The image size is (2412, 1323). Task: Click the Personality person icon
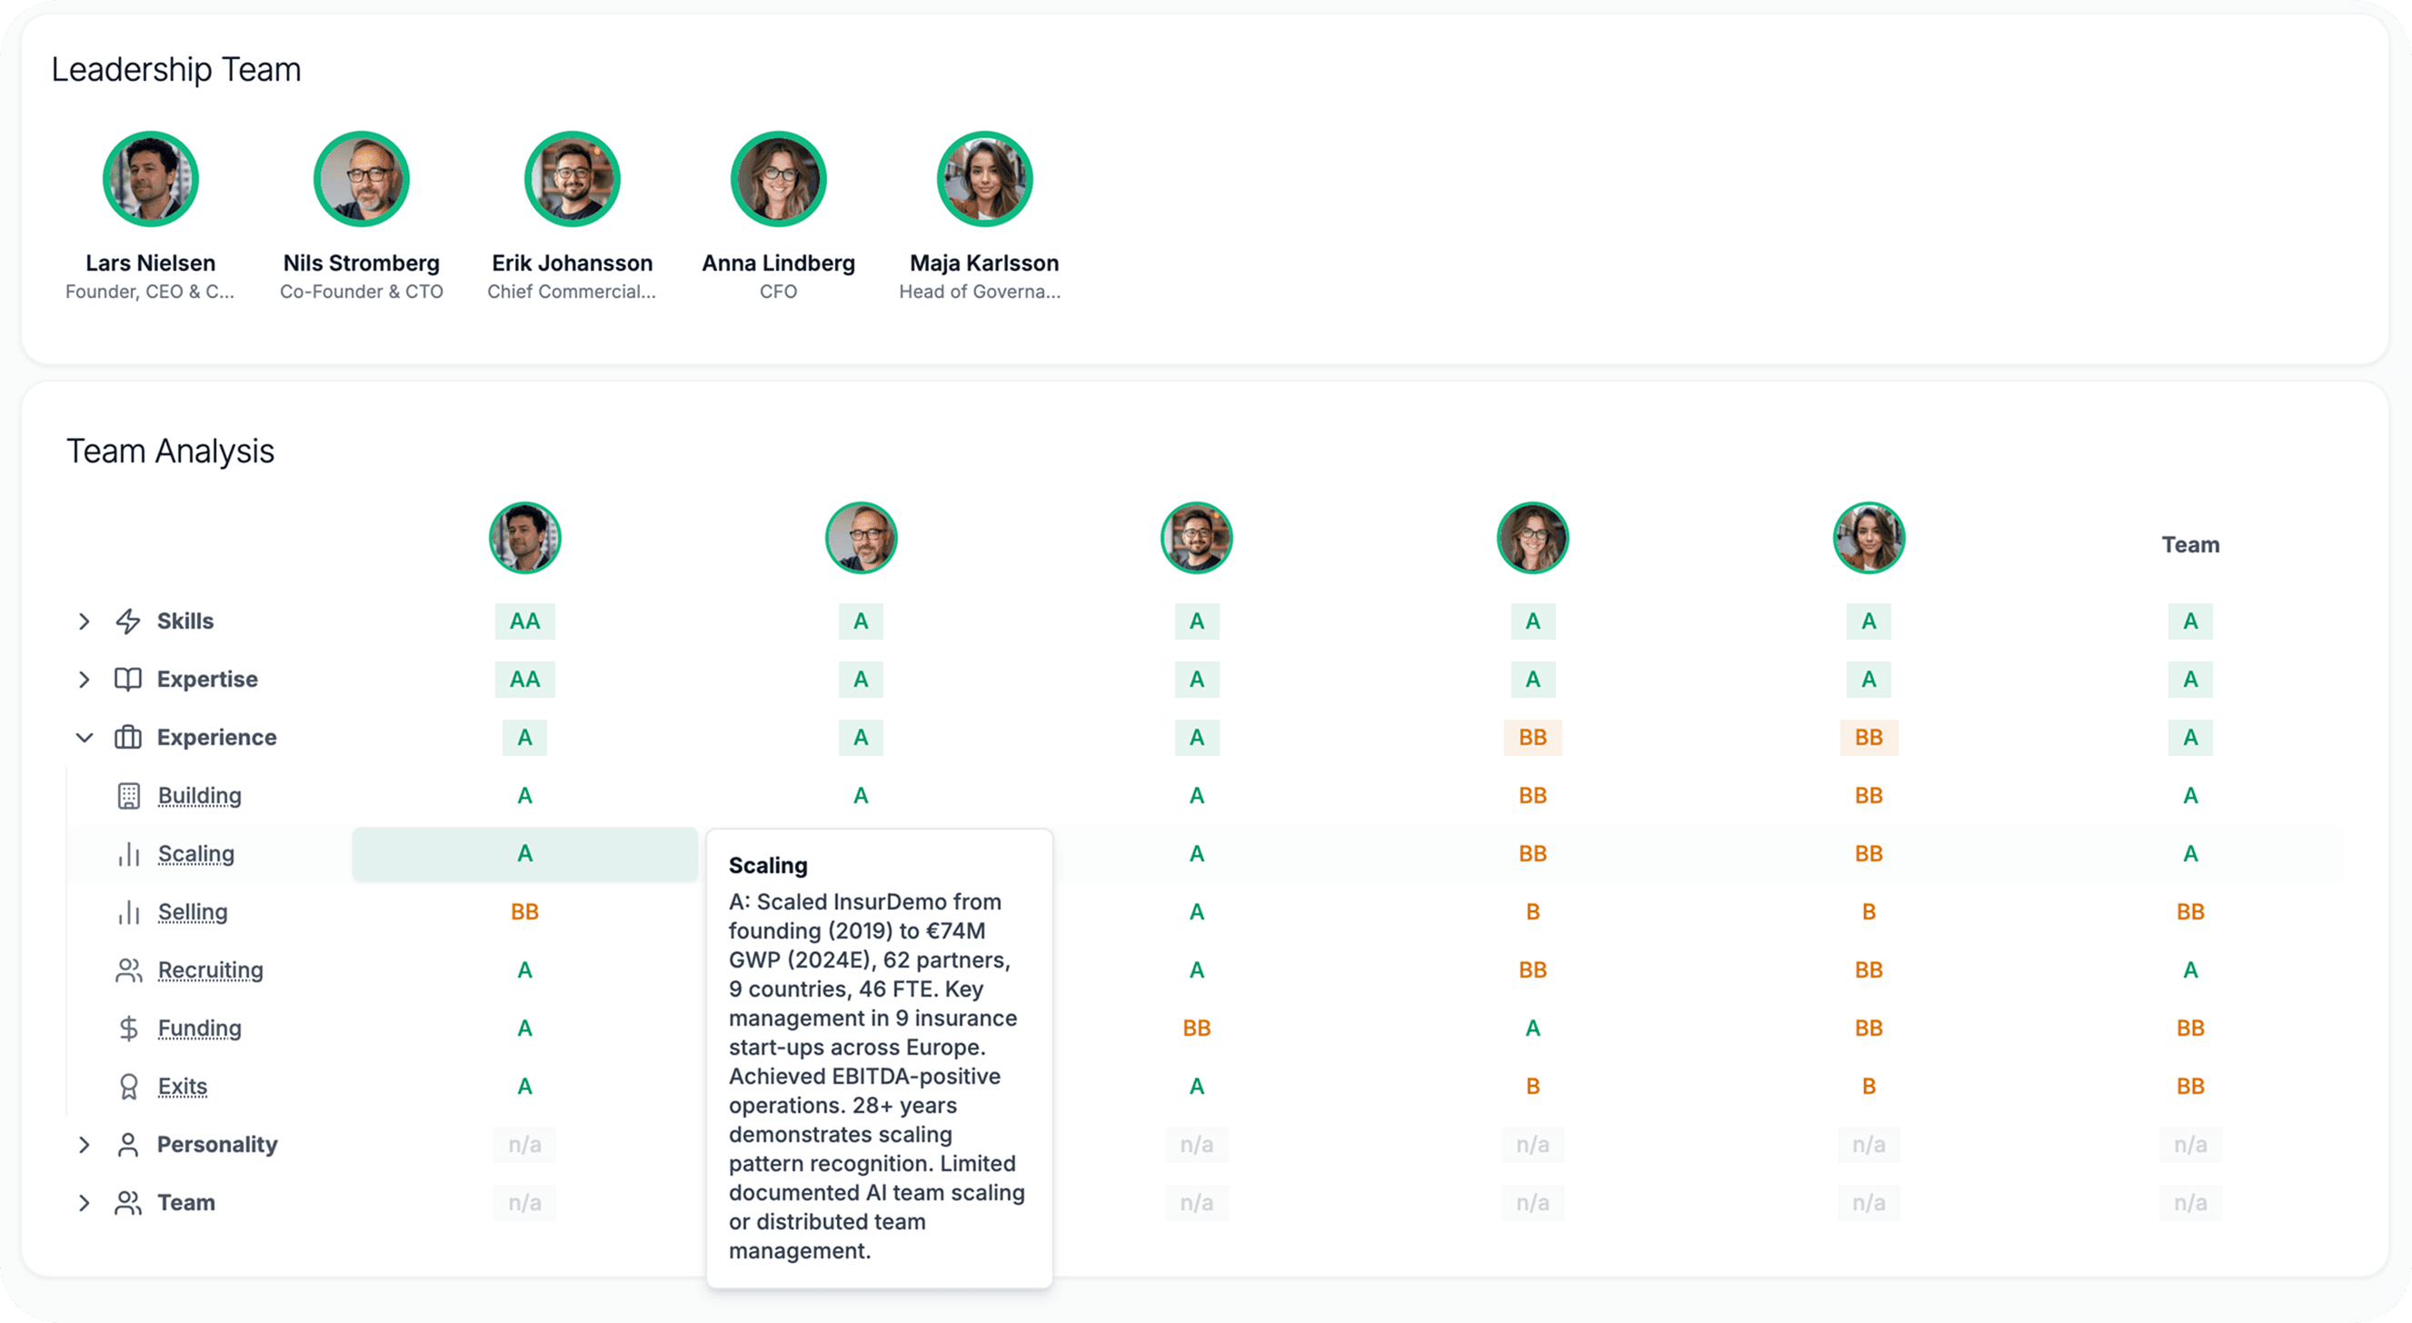click(x=128, y=1144)
